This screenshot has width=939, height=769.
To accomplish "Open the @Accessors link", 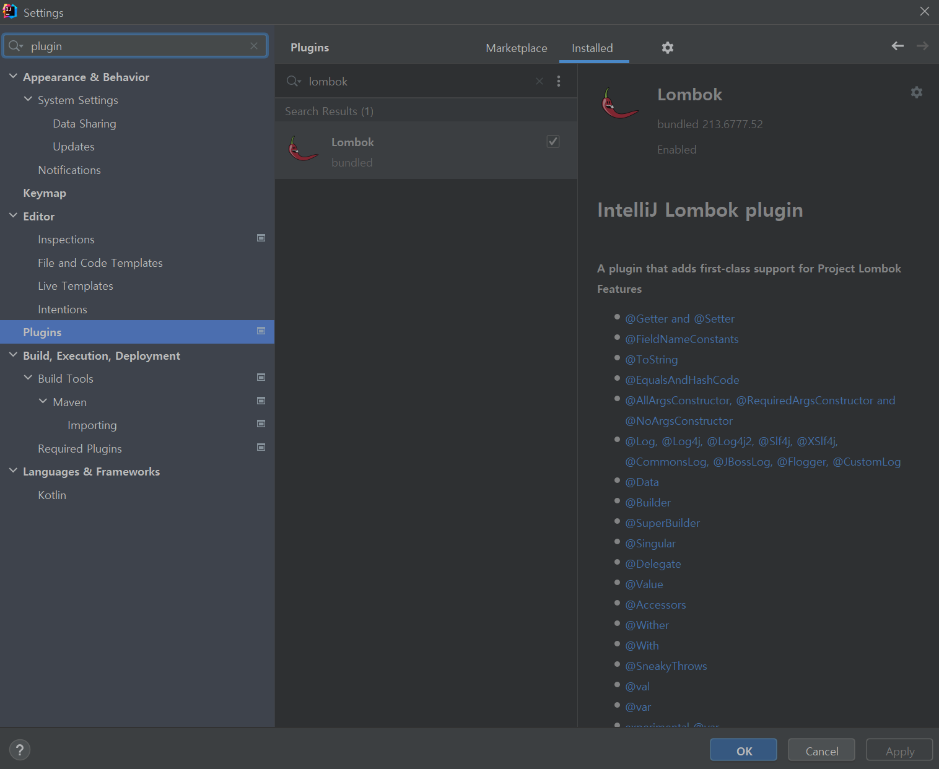I will pyautogui.click(x=655, y=605).
